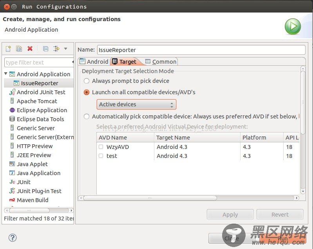The height and width of the screenshot is (249, 313).
Task: Click the Generic Server icon
Action: coord(12,128)
